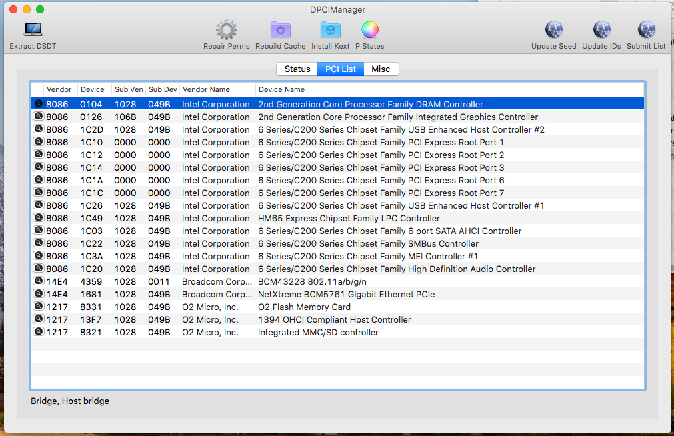This screenshot has height=436, width=674.
Task: Click the Extract DSDT toolbar icon
Action: [x=33, y=30]
